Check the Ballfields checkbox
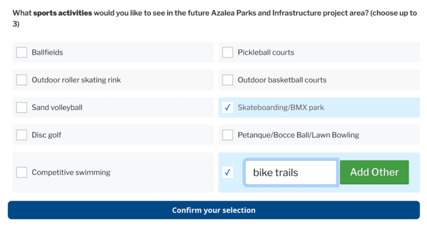Image resolution: width=427 pixels, height=228 pixels. pos(22,53)
